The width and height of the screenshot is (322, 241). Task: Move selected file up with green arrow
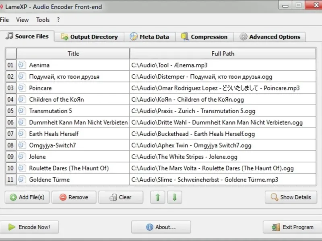(x=157, y=197)
